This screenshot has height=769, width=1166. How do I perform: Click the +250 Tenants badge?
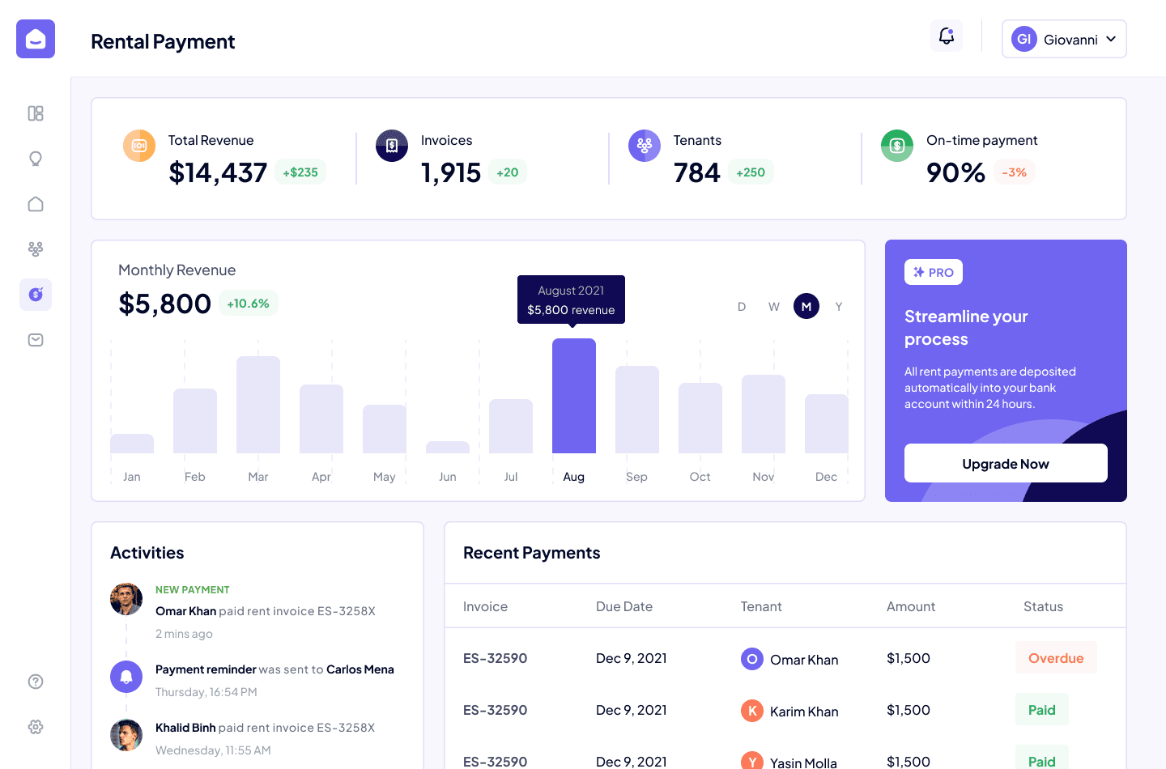[751, 172]
